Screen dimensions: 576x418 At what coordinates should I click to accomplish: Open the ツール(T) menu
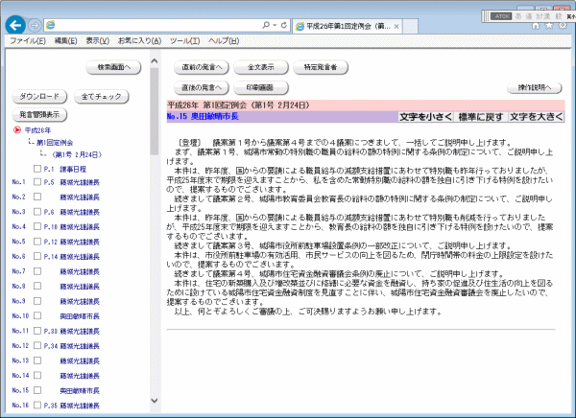click(184, 40)
